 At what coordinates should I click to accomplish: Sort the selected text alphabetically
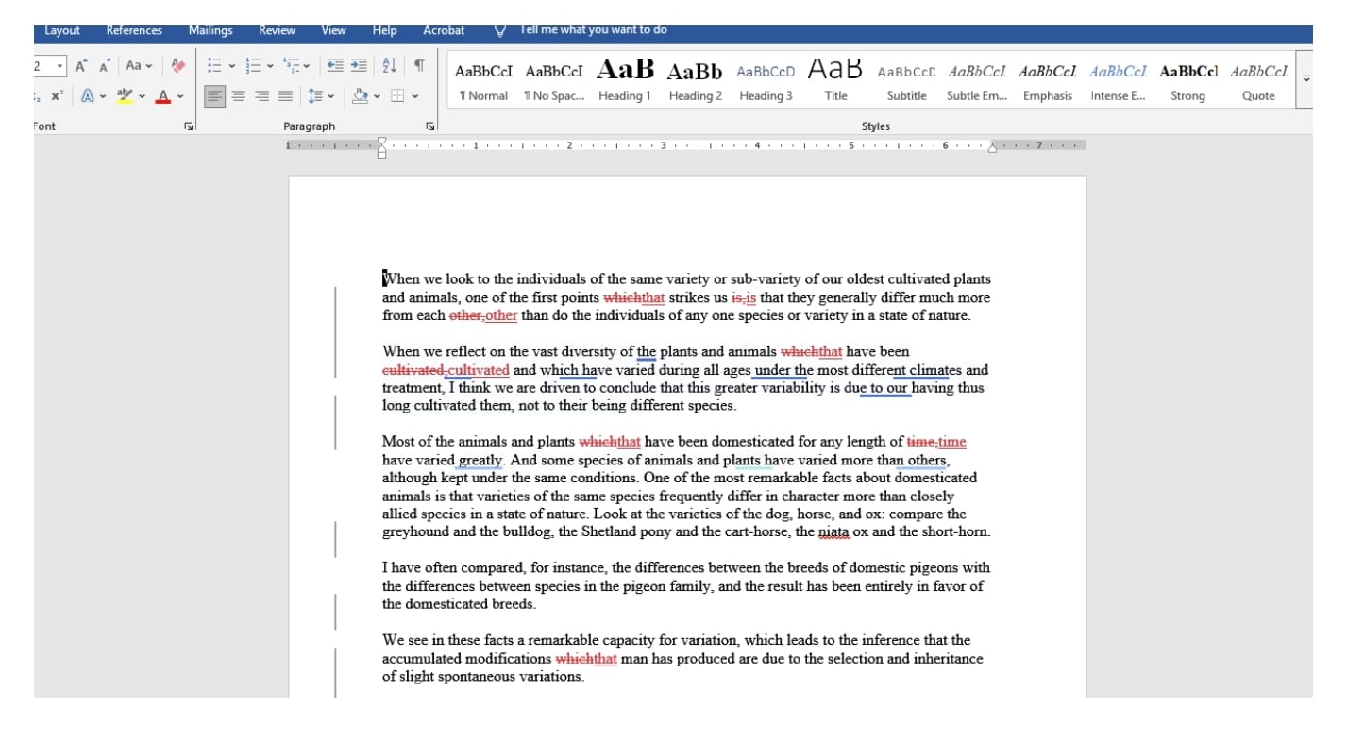[389, 66]
